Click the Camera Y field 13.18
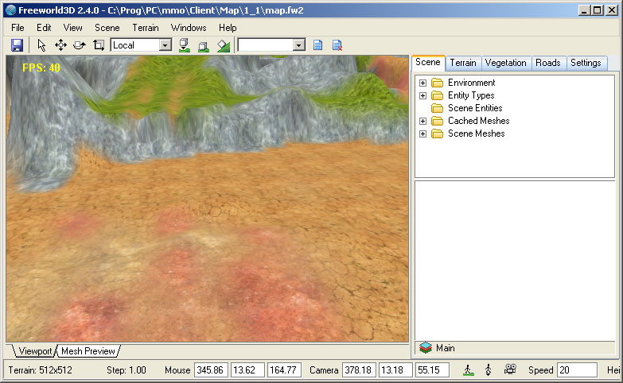Viewport: 623px width, 383px height. click(x=395, y=370)
